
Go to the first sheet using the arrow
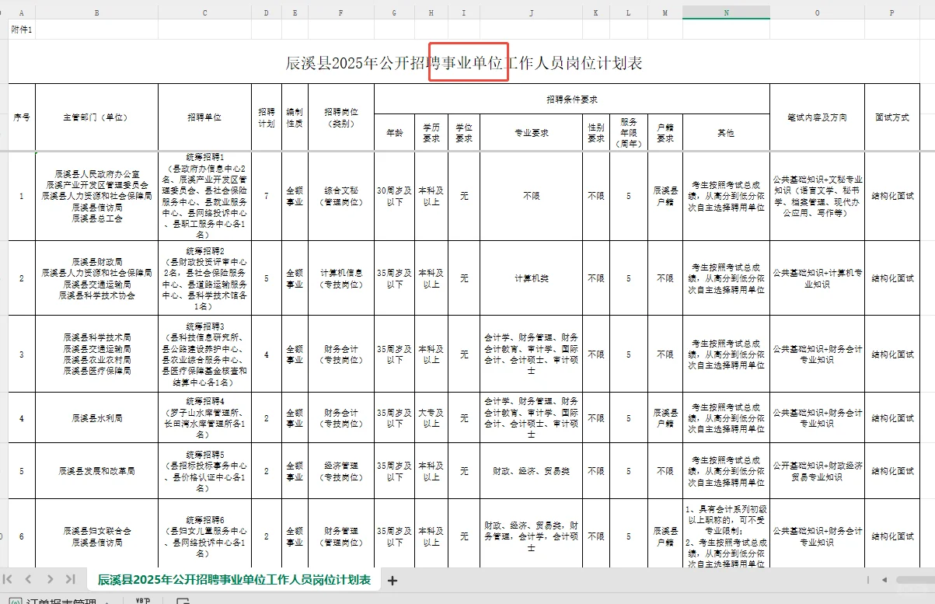(x=8, y=579)
